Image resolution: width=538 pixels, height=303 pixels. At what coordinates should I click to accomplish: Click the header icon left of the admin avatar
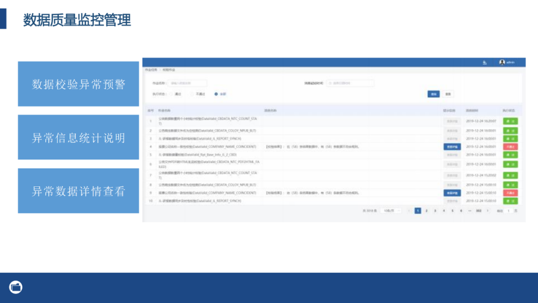tap(485, 62)
